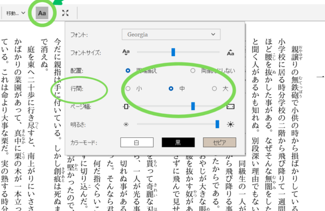The height and width of the screenshot is (211, 325).
Task: Click the bright brightness sun icon
Action: pos(231,125)
